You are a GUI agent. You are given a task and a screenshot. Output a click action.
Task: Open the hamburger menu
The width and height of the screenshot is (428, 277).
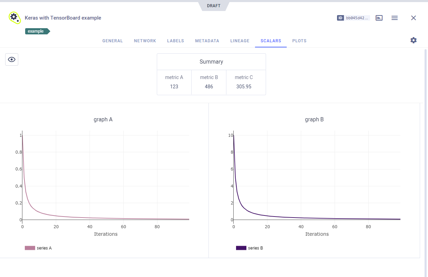pos(395,18)
